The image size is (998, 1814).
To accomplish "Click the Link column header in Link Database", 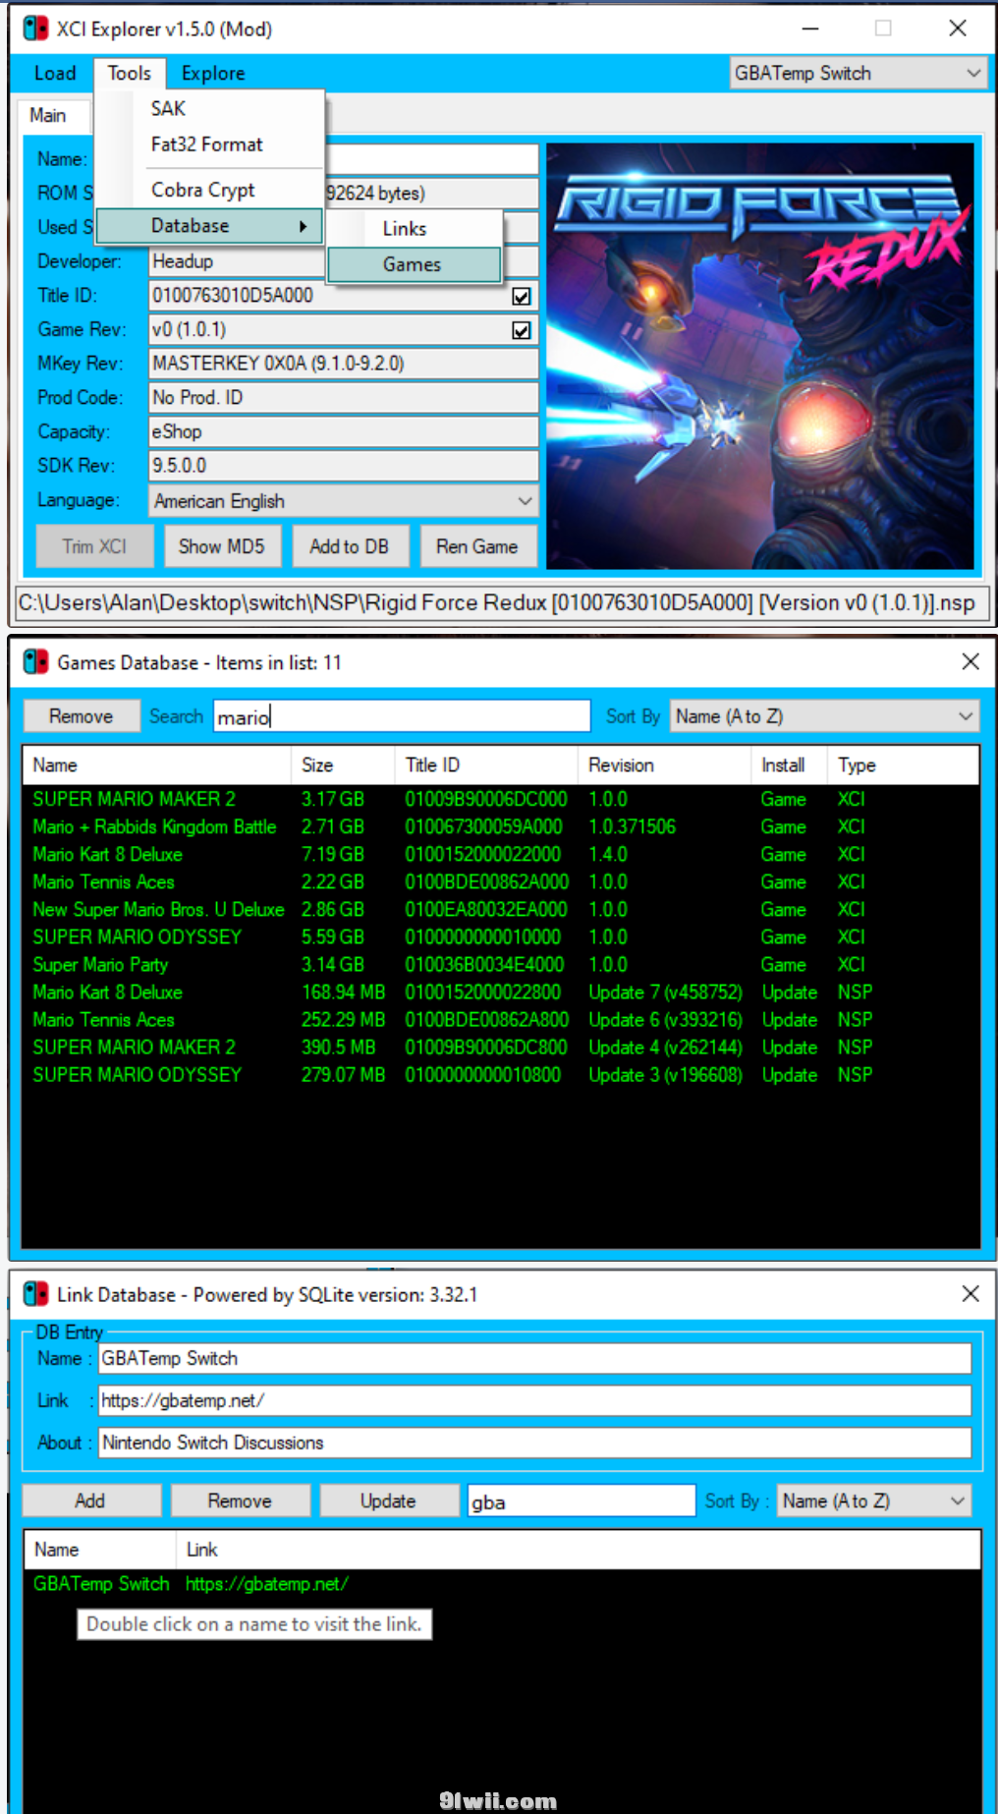I will 579,1549.
